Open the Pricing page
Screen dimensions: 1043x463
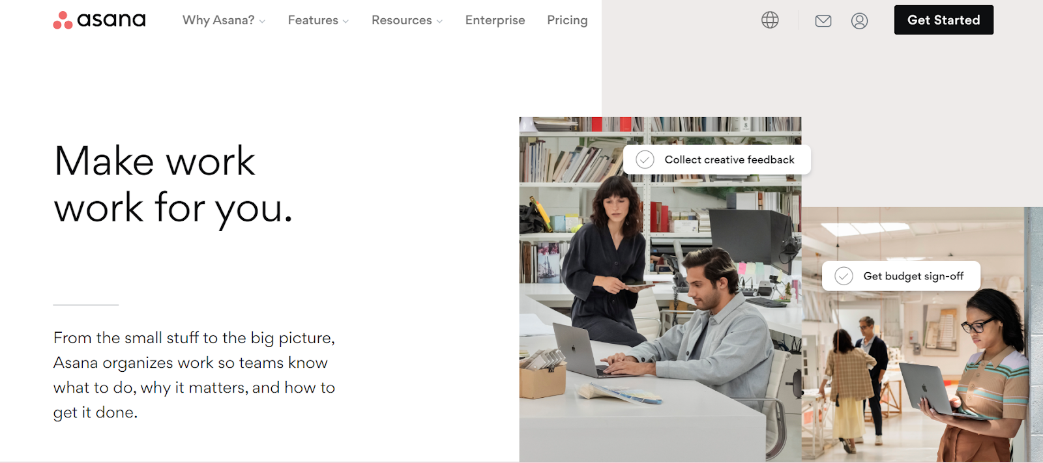pyautogui.click(x=567, y=20)
